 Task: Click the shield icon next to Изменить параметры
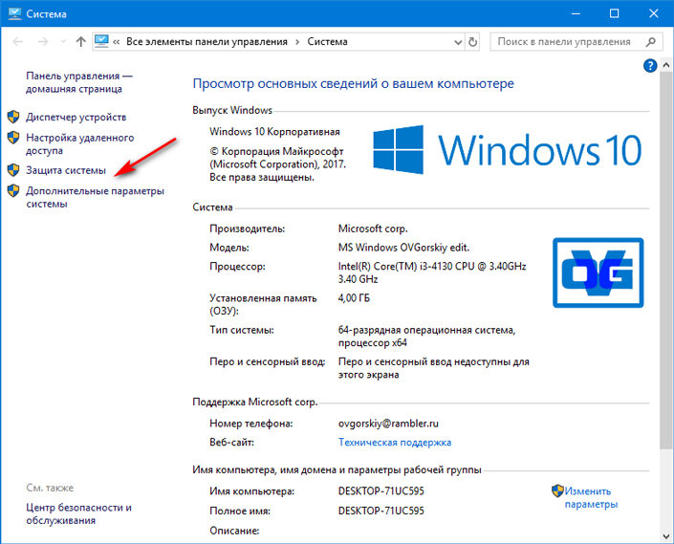[x=557, y=490]
